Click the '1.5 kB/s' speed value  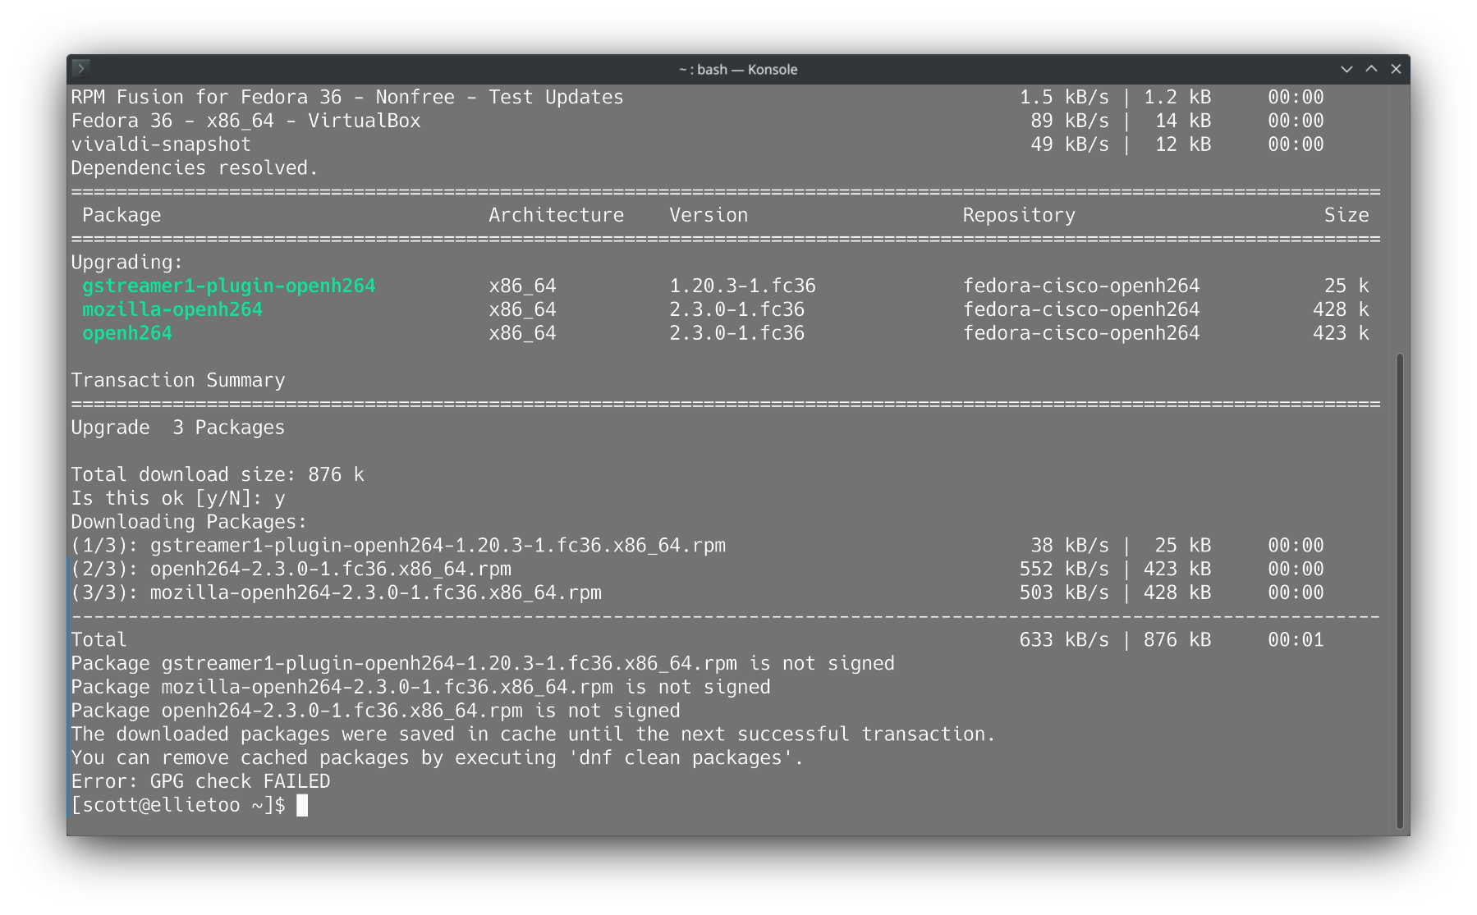click(x=1064, y=98)
